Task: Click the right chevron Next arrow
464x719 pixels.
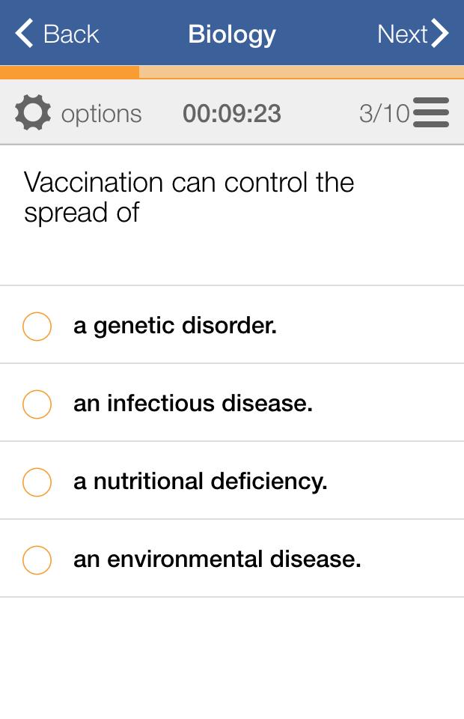Action: point(440,34)
